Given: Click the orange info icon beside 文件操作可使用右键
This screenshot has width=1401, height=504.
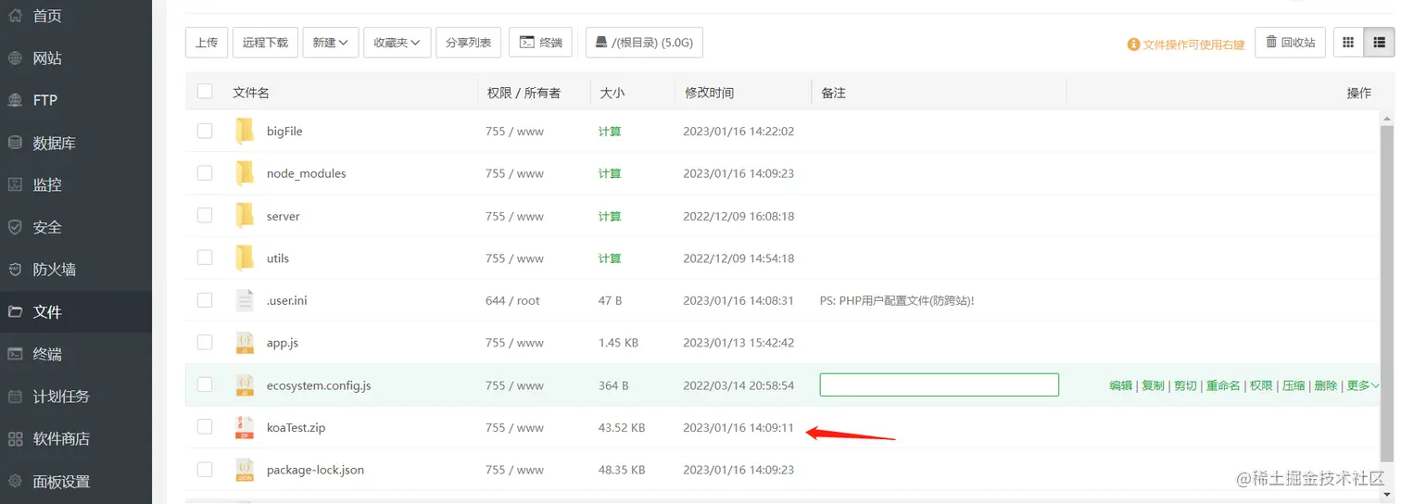Looking at the screenshot, I should coord(1133,44).
